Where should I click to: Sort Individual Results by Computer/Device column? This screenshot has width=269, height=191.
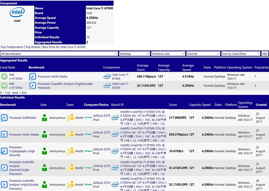[96, 105]
